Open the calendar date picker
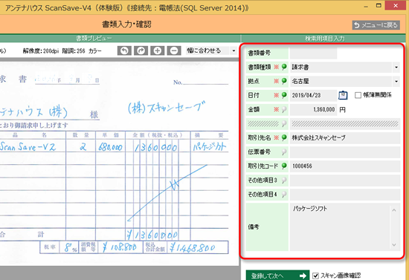The height and width of the screenshot is (280, 409). [x=343, y=95]
